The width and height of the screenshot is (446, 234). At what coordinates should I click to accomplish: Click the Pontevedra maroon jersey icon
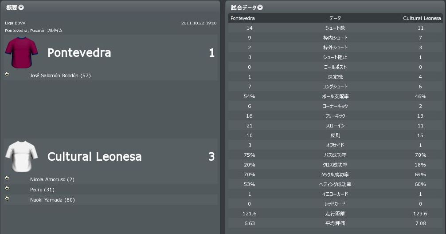[19, 53]
